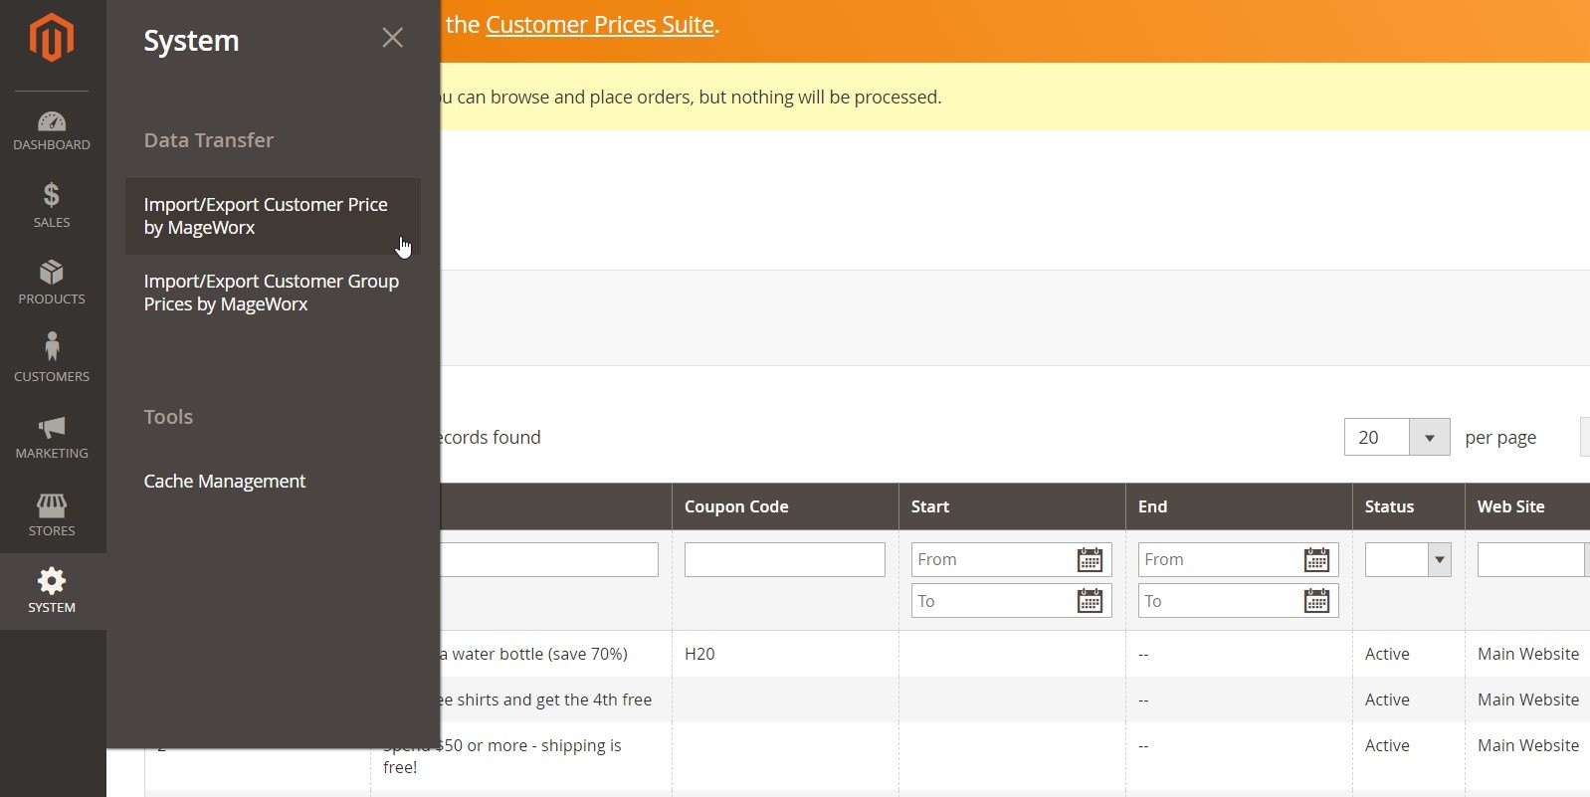Click the Start To date field
Image resolution: width=1590 pixels, height=797 pixels.
1011,601
